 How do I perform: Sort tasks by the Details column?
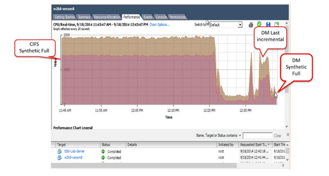point(171,145)
